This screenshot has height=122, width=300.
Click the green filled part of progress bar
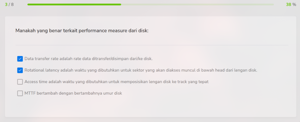74,4
